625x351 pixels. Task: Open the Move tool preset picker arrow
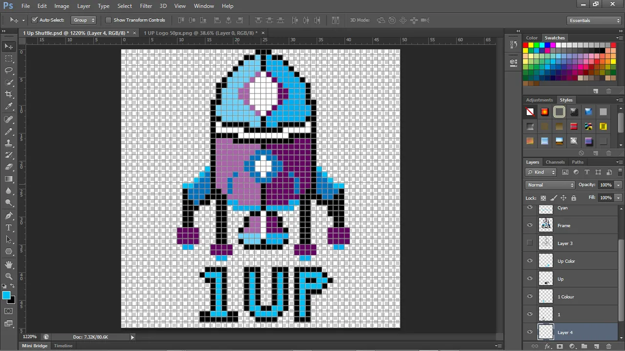coord(23,20)
